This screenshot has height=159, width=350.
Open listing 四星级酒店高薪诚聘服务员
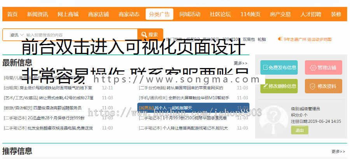57,108
